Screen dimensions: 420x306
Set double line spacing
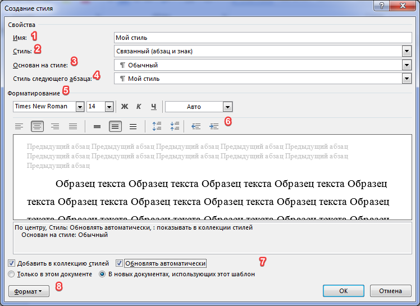[133, 126]
